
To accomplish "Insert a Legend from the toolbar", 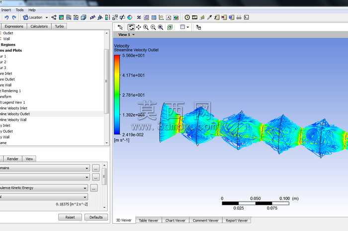I will 107,17.
